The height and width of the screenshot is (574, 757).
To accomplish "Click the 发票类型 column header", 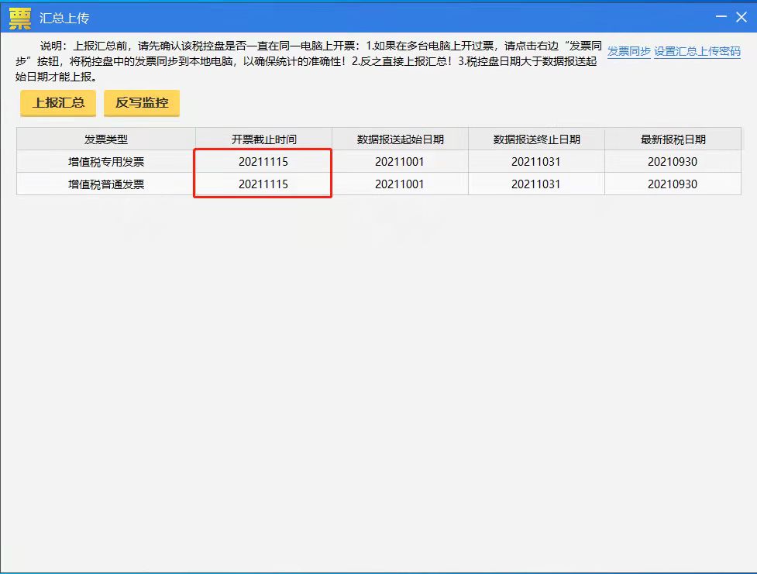I will click(x=105, y=138).
